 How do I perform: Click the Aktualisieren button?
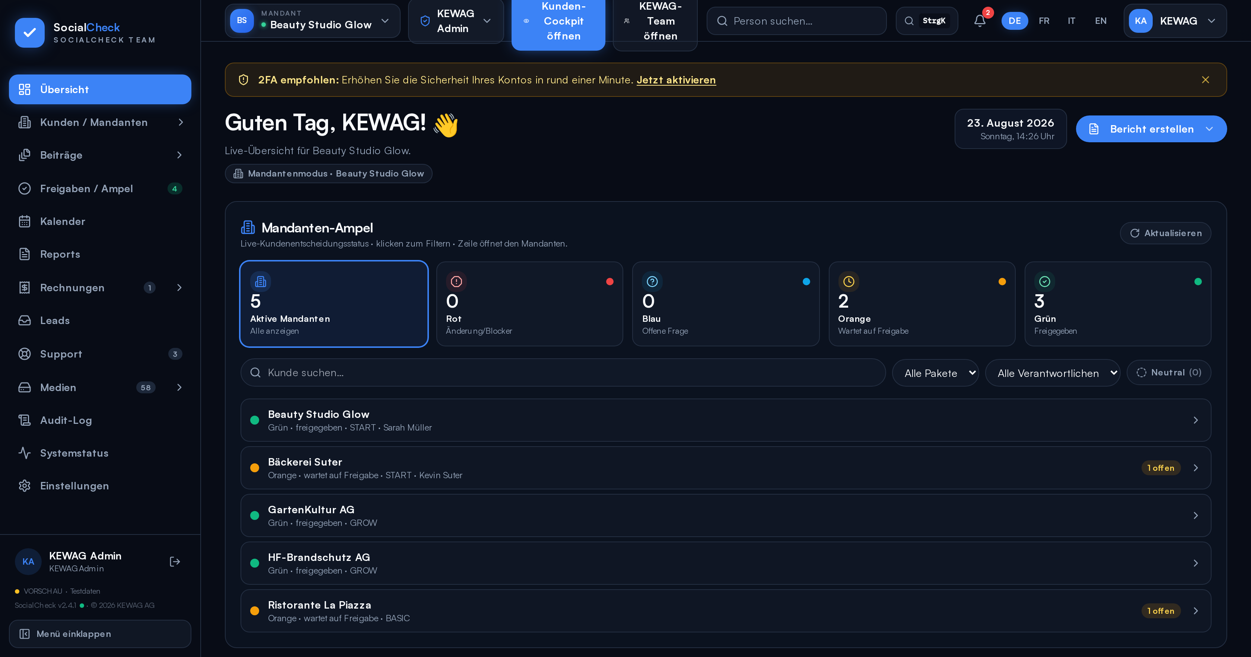tap(1165, 233)
